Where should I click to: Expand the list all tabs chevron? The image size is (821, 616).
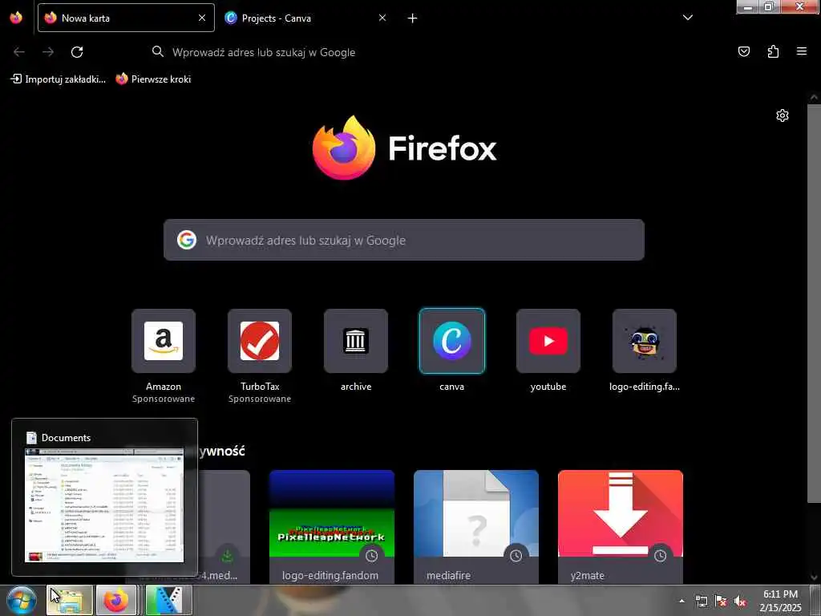tap(688, 18)
